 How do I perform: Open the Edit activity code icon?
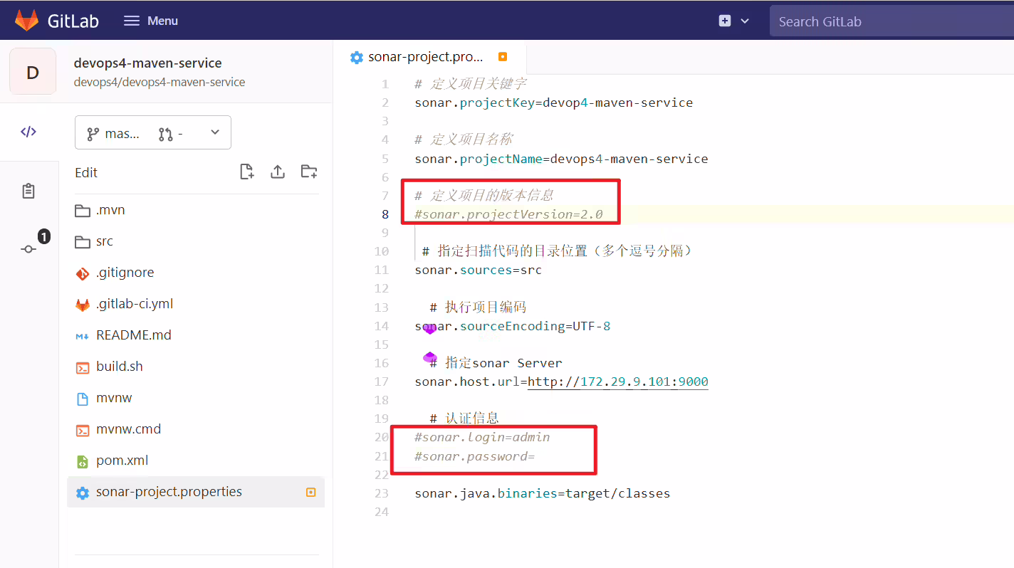click(28, 132)
